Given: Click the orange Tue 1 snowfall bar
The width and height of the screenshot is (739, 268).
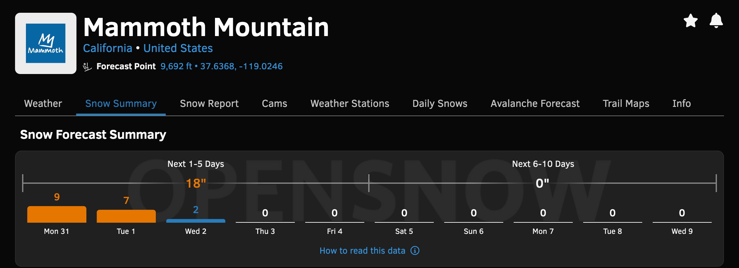Looking at the screenshot, I should pyautogui.click(x=126, y=216).
